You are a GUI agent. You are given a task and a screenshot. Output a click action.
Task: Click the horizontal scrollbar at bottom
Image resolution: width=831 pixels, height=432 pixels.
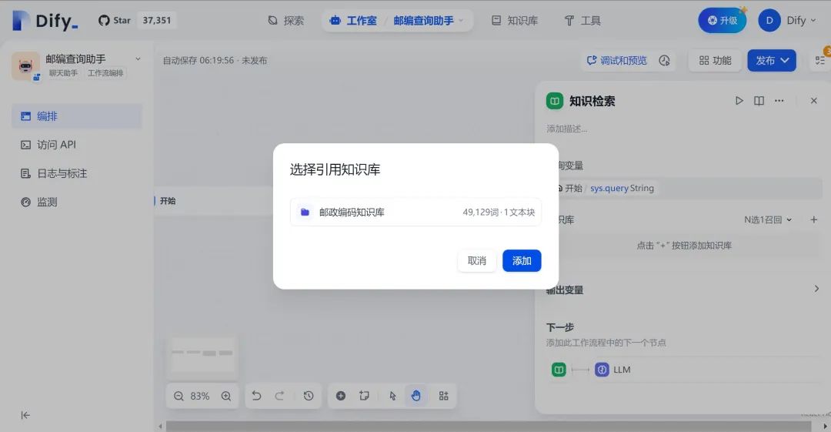pos(488,427)
